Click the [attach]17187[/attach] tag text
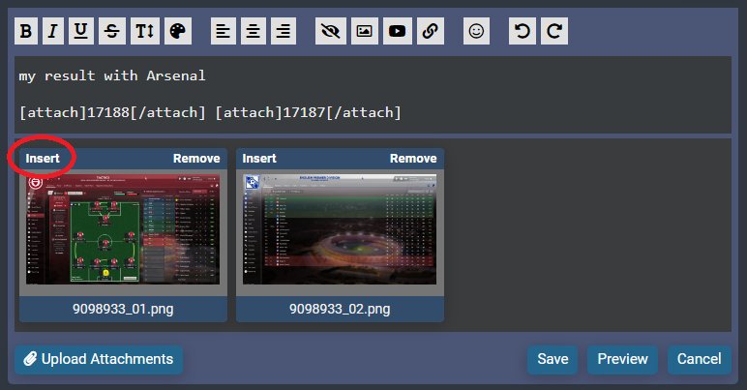This screenshot has height=390, width=747. click(309, 112)
